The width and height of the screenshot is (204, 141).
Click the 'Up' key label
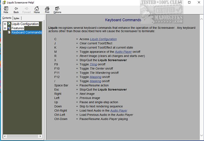(x=56, y=102)
